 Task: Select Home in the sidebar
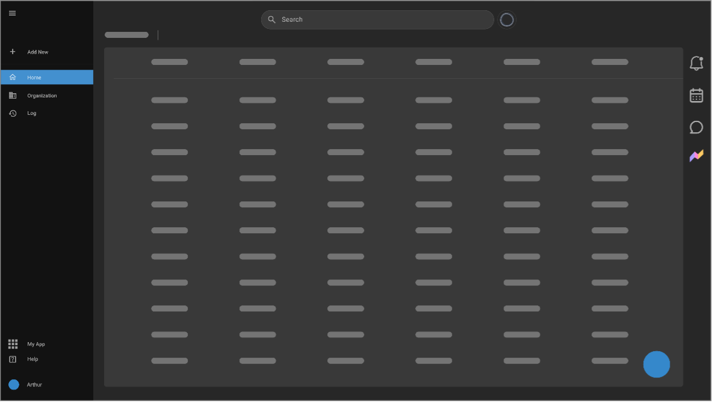[34, 78]
